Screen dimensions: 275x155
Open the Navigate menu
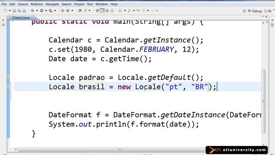coord(52,4)
